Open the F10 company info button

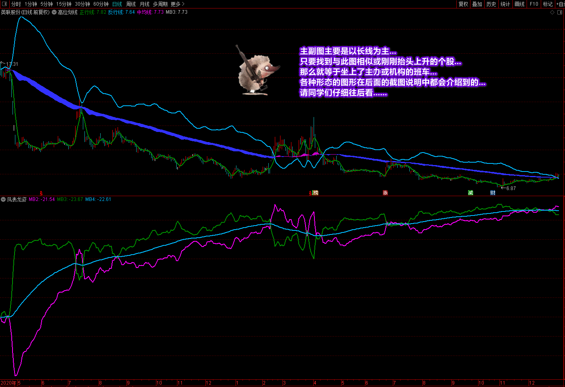pyautogui.click(x=534, y=4)
